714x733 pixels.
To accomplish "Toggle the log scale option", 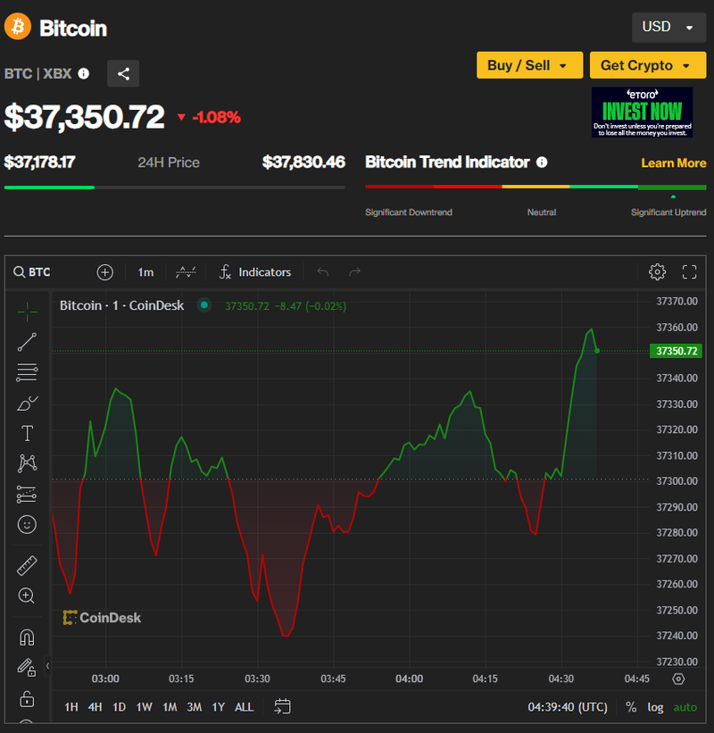I will pyautogui.click(x=655, y=707).
